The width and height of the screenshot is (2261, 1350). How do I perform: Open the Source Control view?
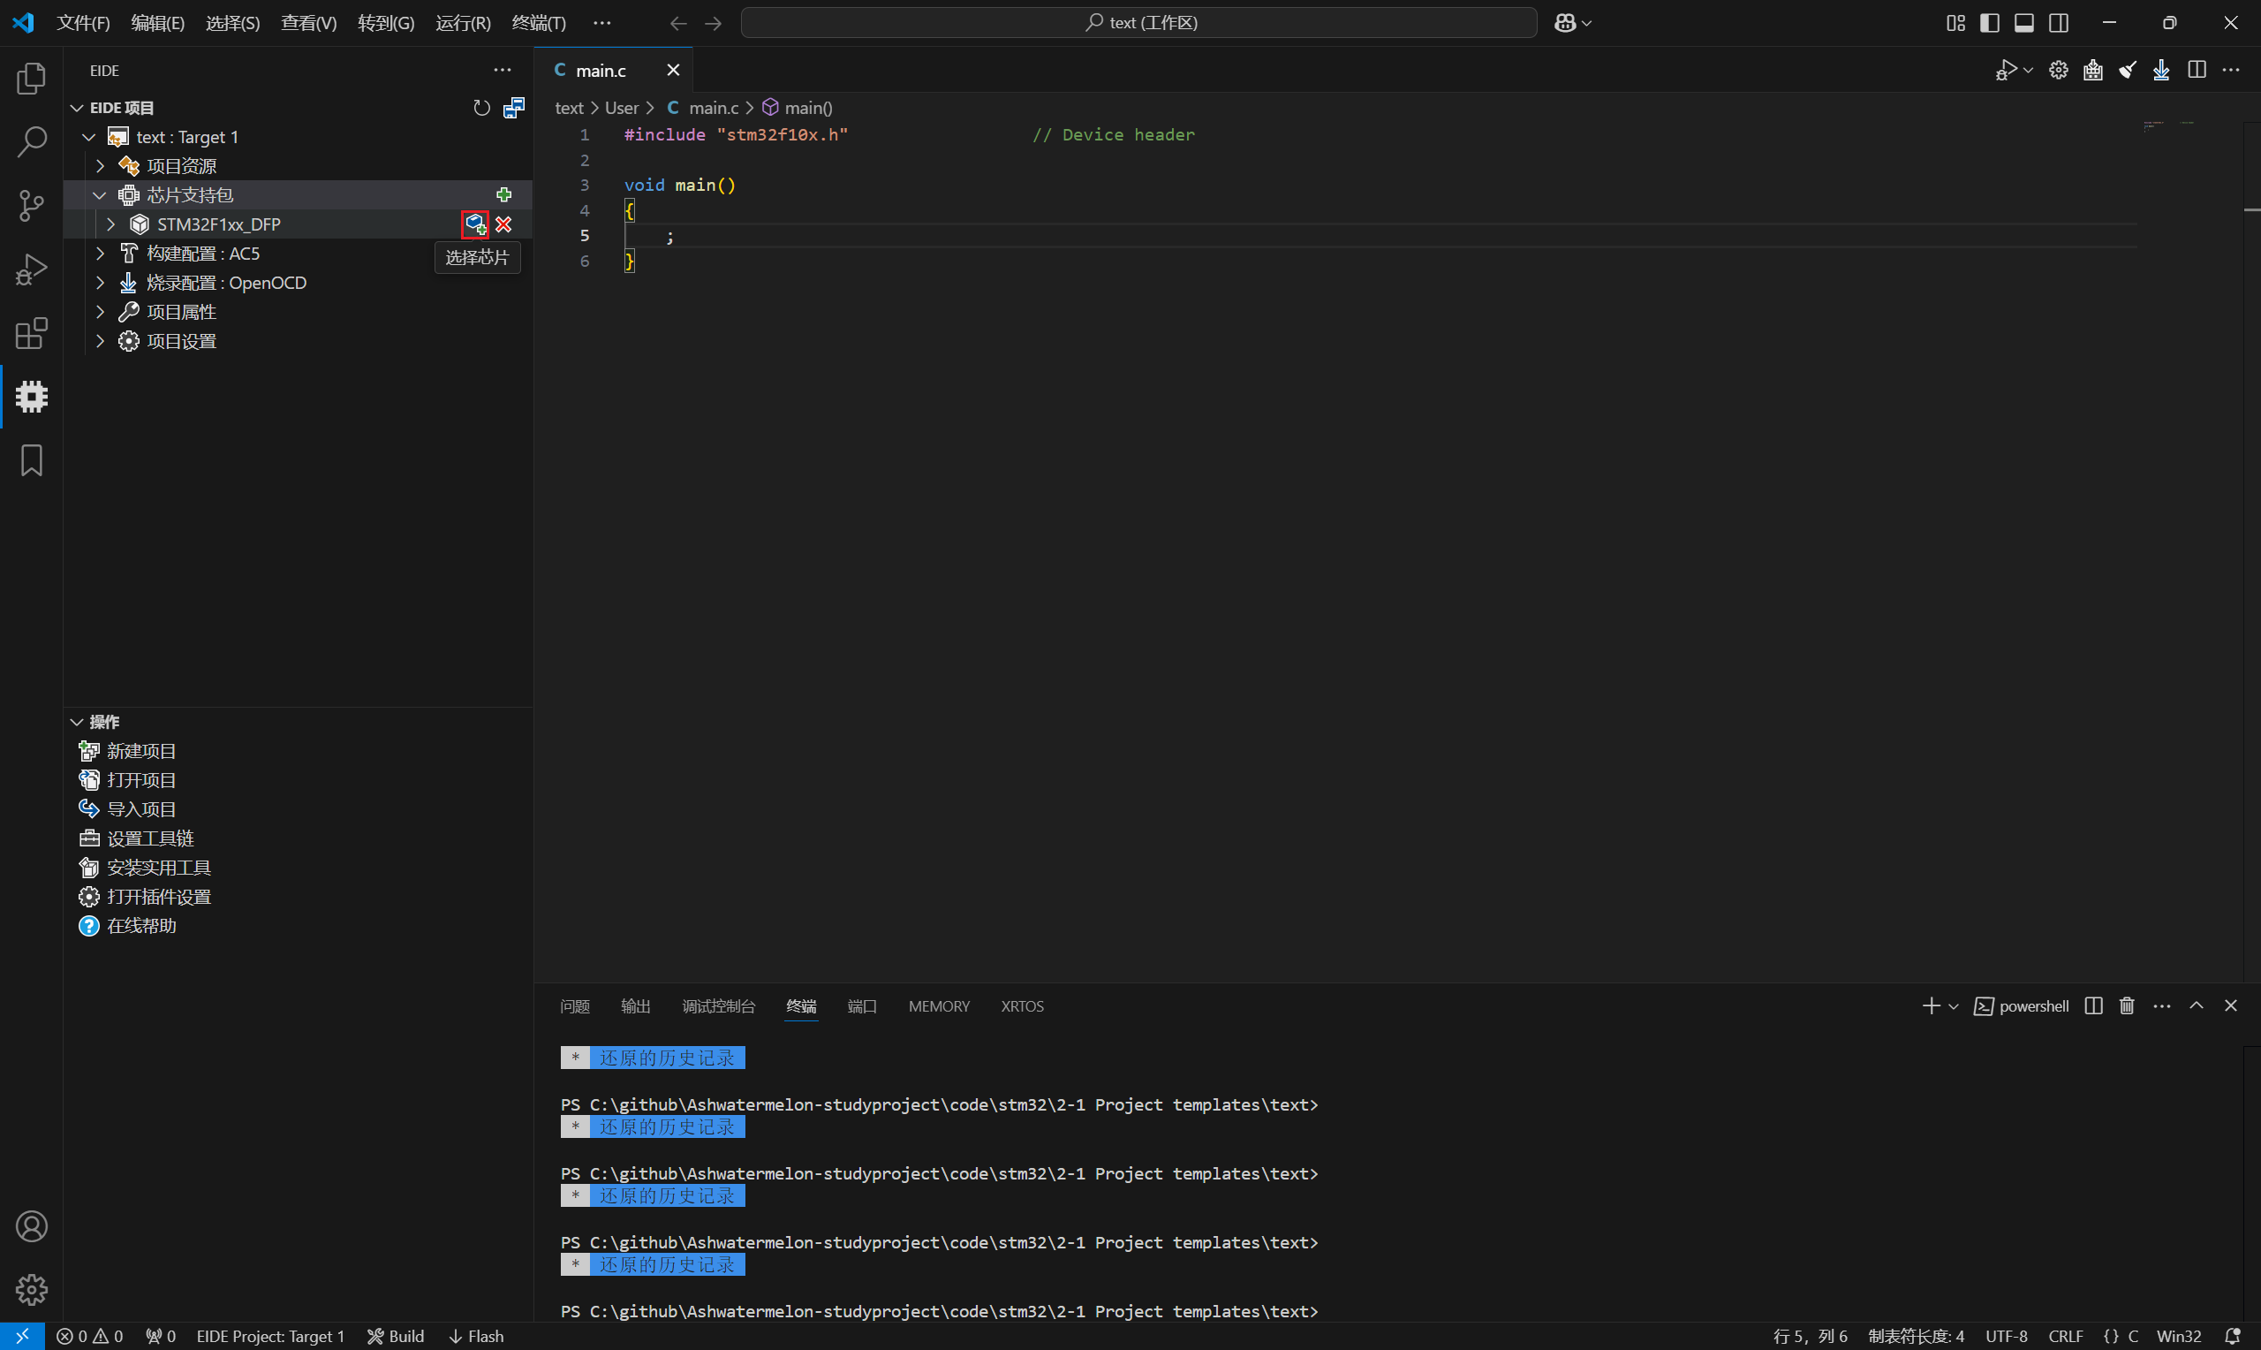click(x=32, y=206)
